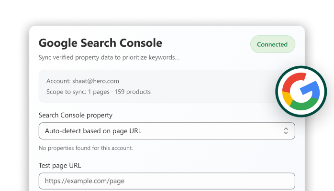Click the green Connected status badge
The height and width of the screenshot is (191, 334).
[273, 44]
